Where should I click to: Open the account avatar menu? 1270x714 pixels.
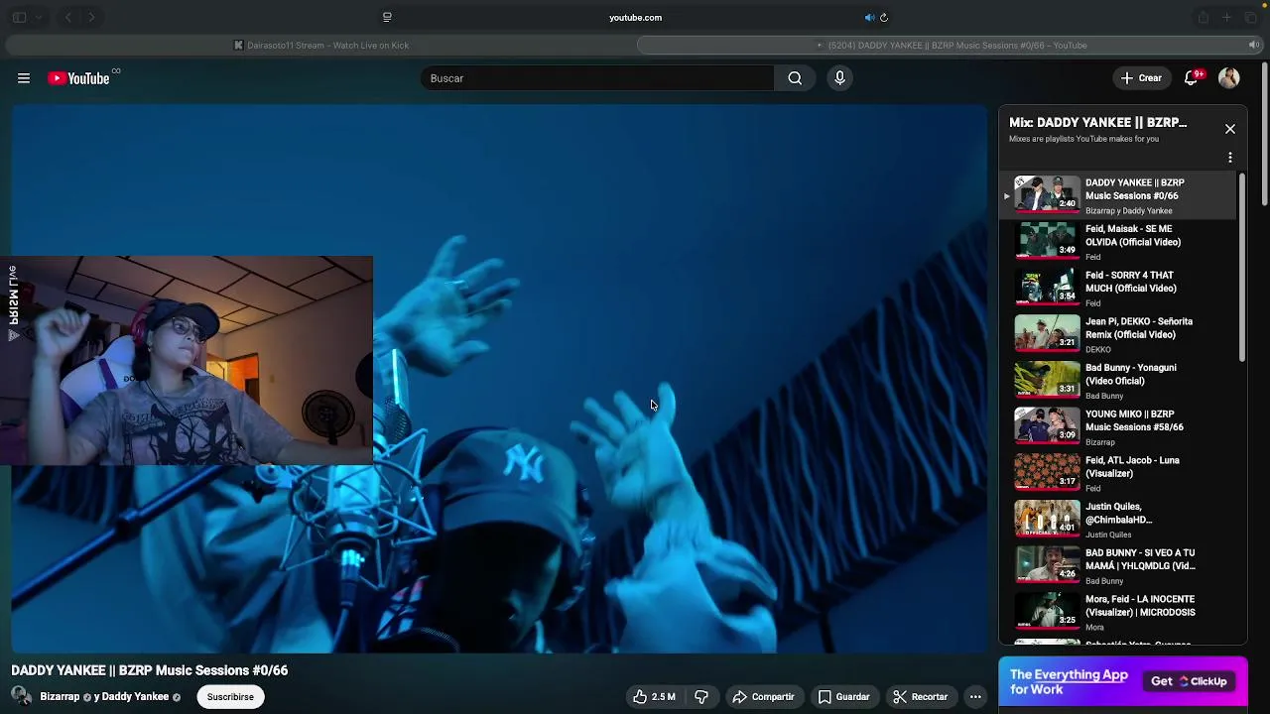click(1229, 78)
